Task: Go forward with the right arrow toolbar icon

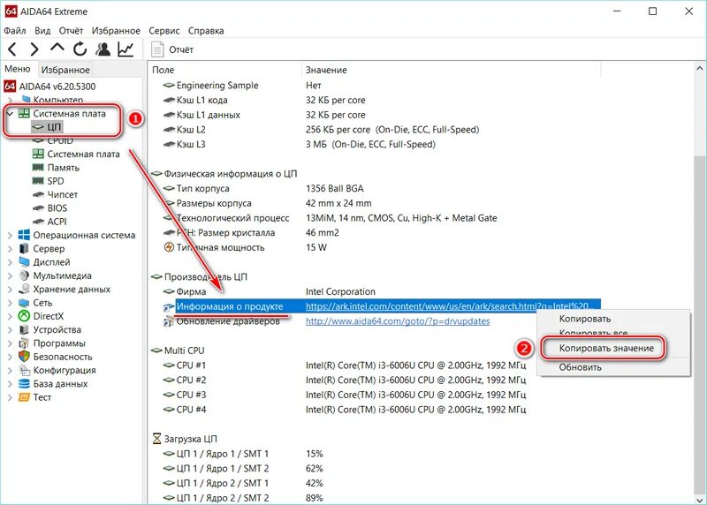Action: [34, 49]
